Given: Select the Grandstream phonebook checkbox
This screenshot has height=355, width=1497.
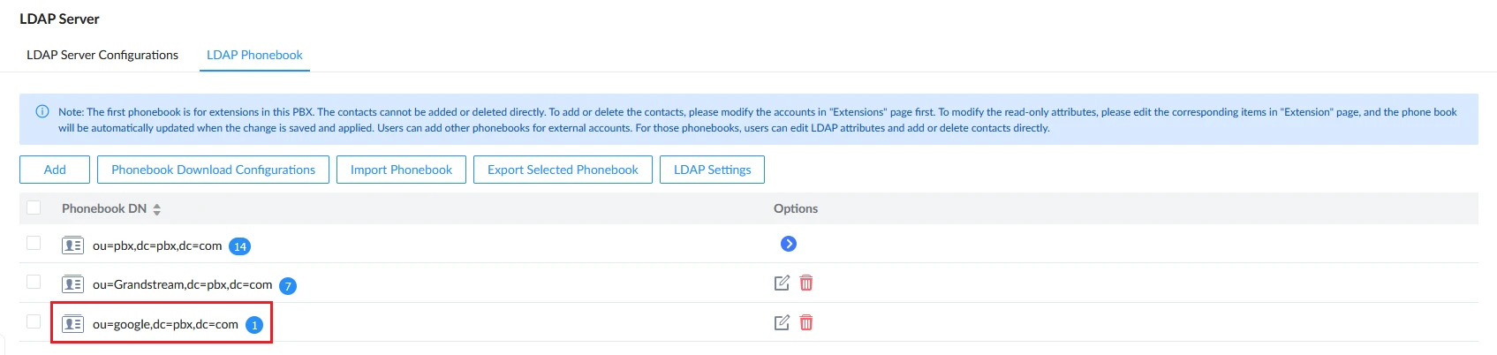Looking at the screenshot, I should point(34,282).
